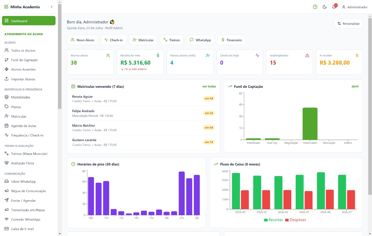The height and width of the screenshot is (236, 372).
Task: Open Gustavo Lacerda's expiring enrollment row
Action: tap(143, 142)
